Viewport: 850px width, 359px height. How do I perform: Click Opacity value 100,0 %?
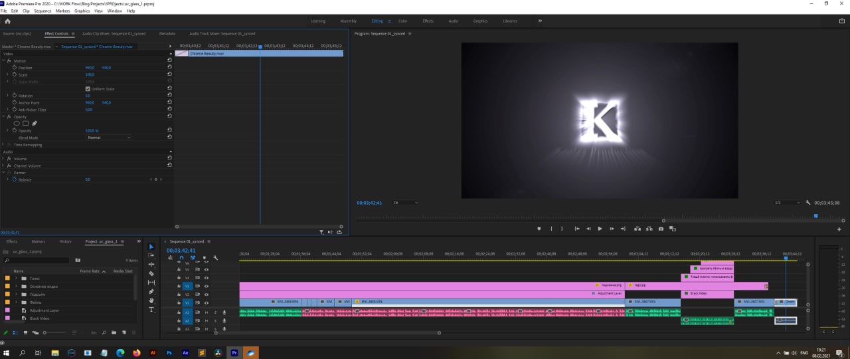(x=92, y=130)
